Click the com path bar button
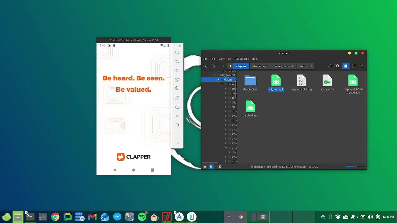The image size is (397, 223). pos(302,66)
